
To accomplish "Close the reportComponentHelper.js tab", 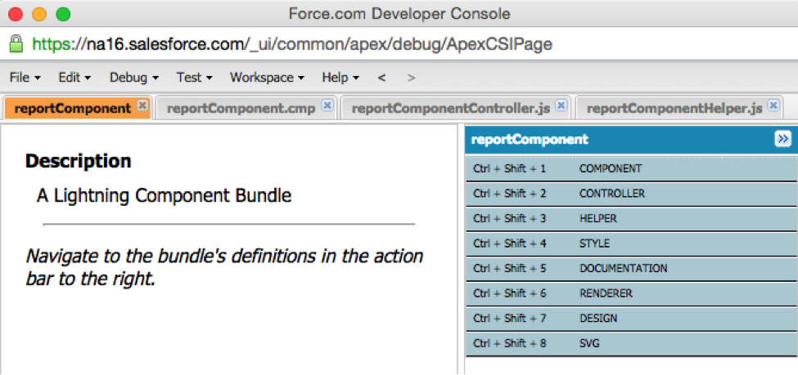I will coord(773,105).
